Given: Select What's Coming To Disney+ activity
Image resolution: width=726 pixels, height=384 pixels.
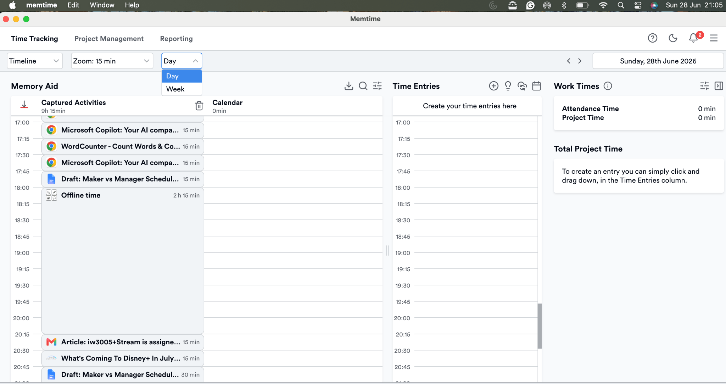Looking at the screenshot, I should point(123,358).
